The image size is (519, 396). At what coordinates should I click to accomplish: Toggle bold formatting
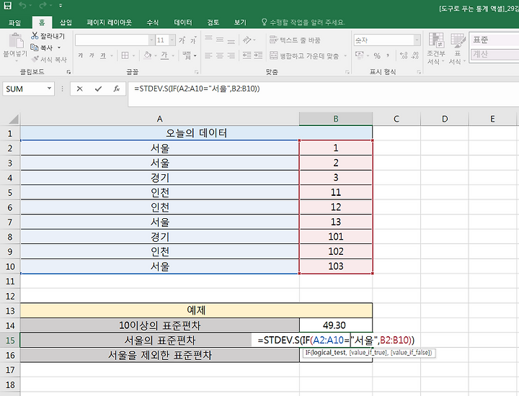tap(81, 55)
